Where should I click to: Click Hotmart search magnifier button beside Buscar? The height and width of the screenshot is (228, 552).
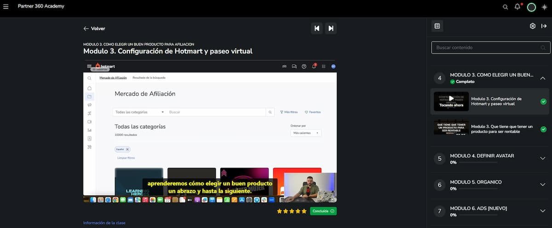(x=270, y=112)
